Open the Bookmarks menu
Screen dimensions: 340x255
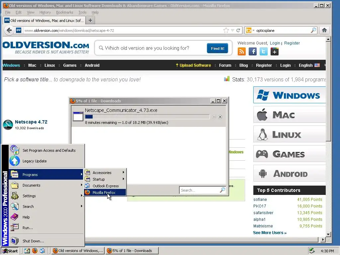(x=64, y=12)
